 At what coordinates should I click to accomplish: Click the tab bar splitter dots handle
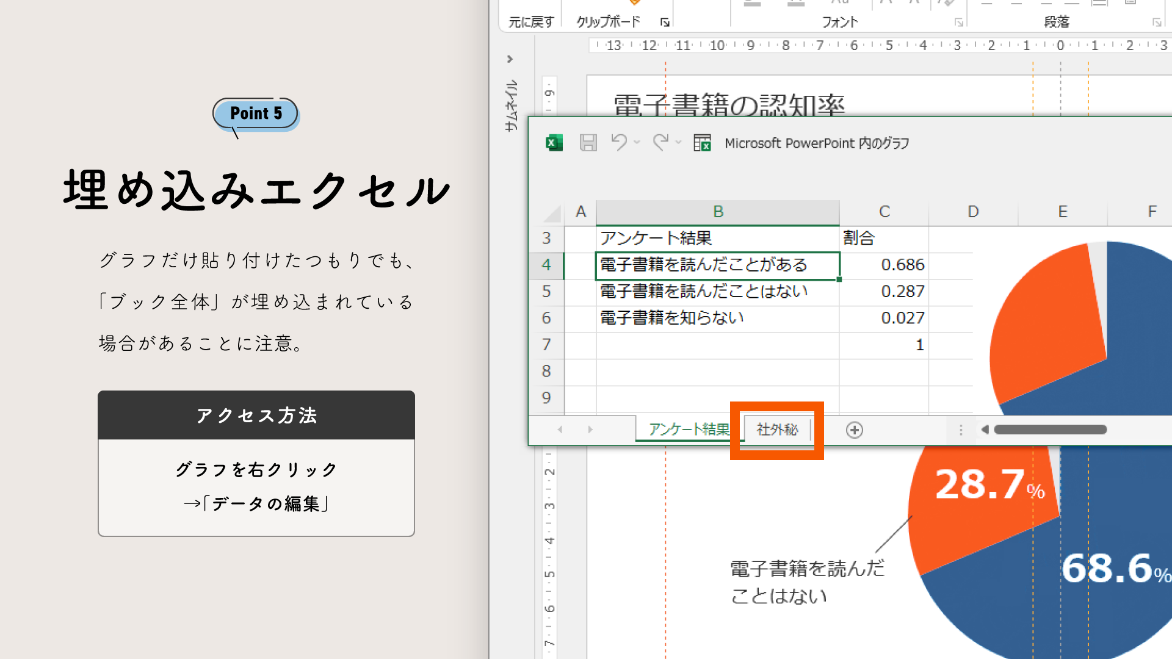click(961, 430)
